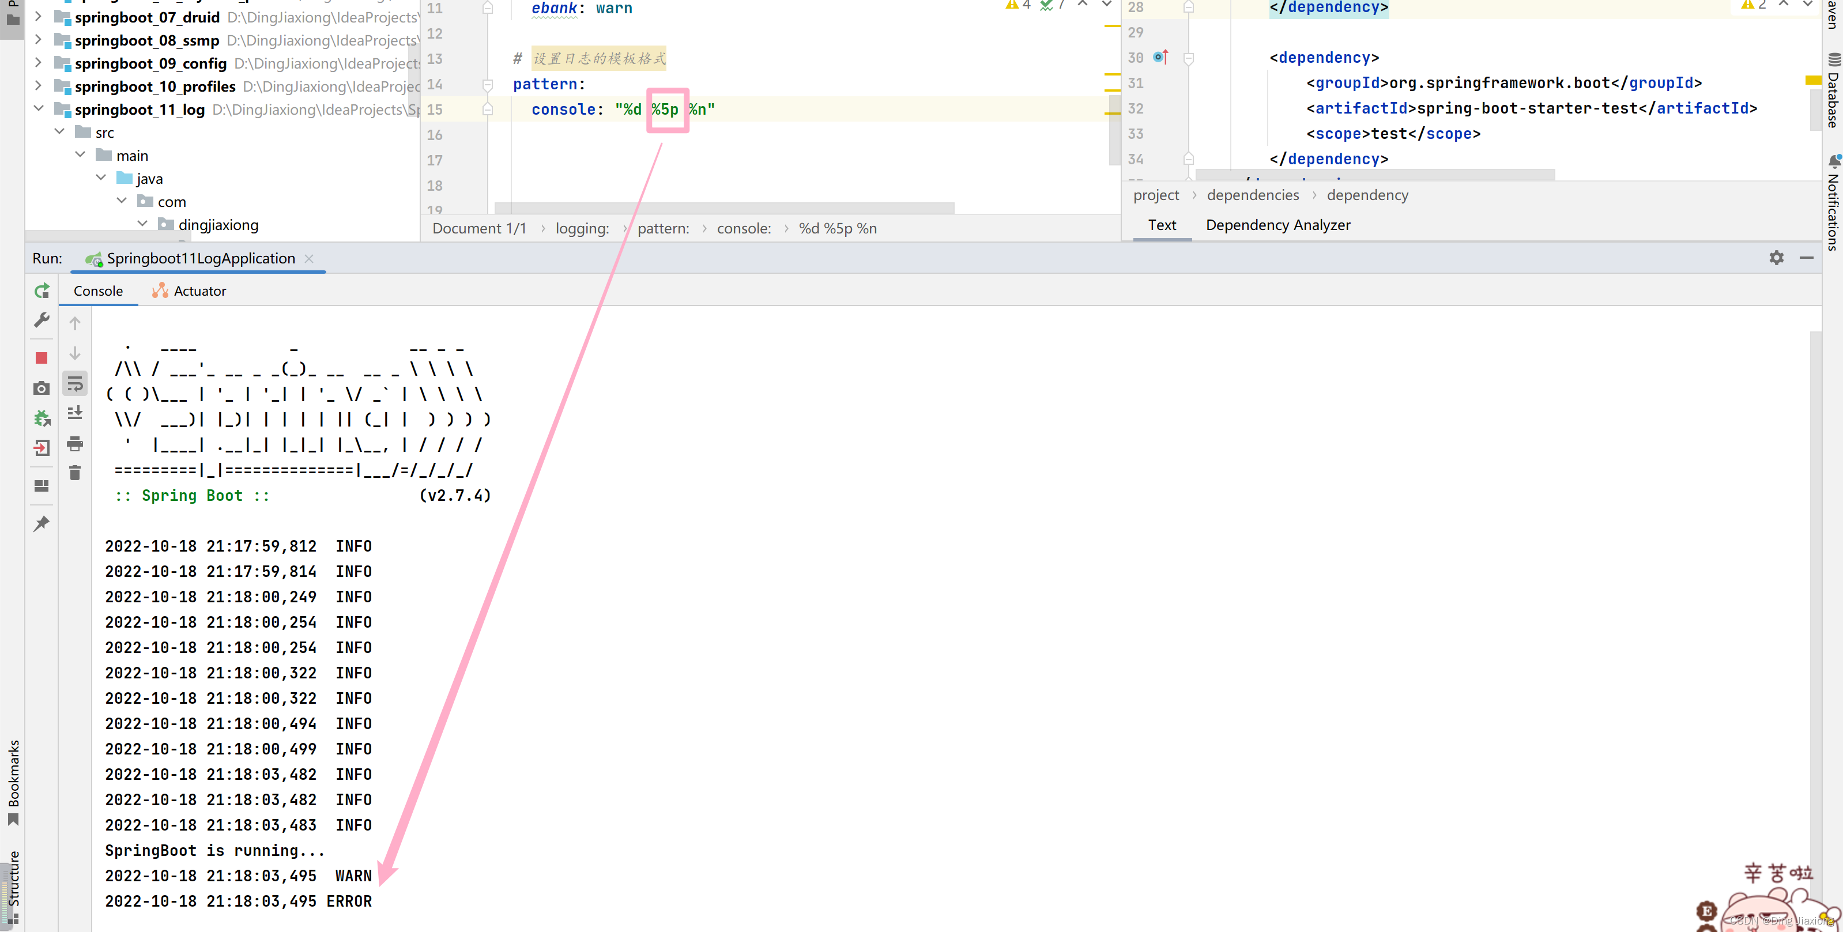
Task: Pin the Run tool window tab
Action: tap(41, 523)
